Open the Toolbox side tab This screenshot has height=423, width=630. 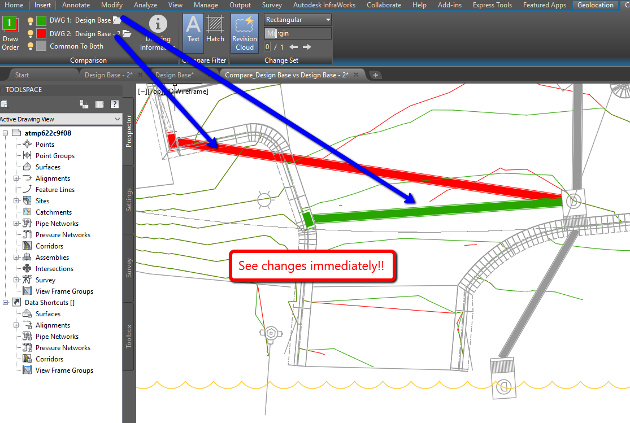pyautogui.click(x=129, y=336)
